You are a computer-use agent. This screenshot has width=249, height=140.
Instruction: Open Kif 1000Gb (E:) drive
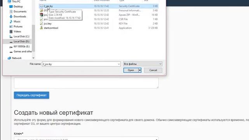pos(22,47)
